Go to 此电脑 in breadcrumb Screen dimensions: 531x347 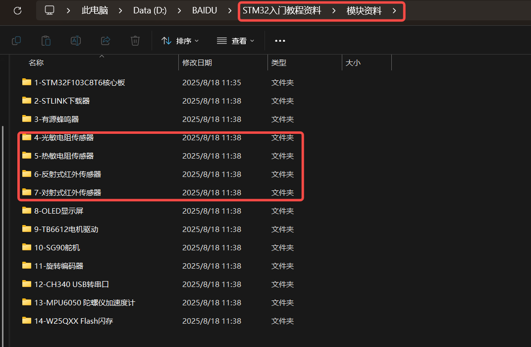tap(95, 10)
